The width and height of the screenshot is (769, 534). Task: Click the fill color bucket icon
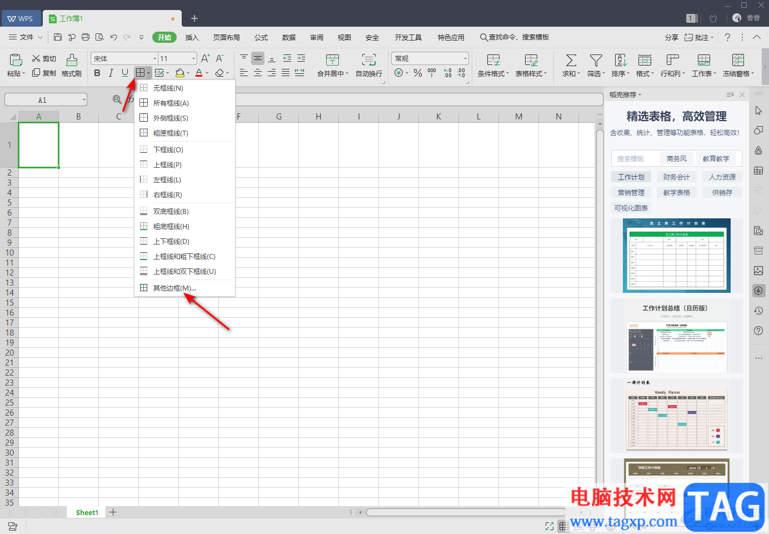[179, 73]
